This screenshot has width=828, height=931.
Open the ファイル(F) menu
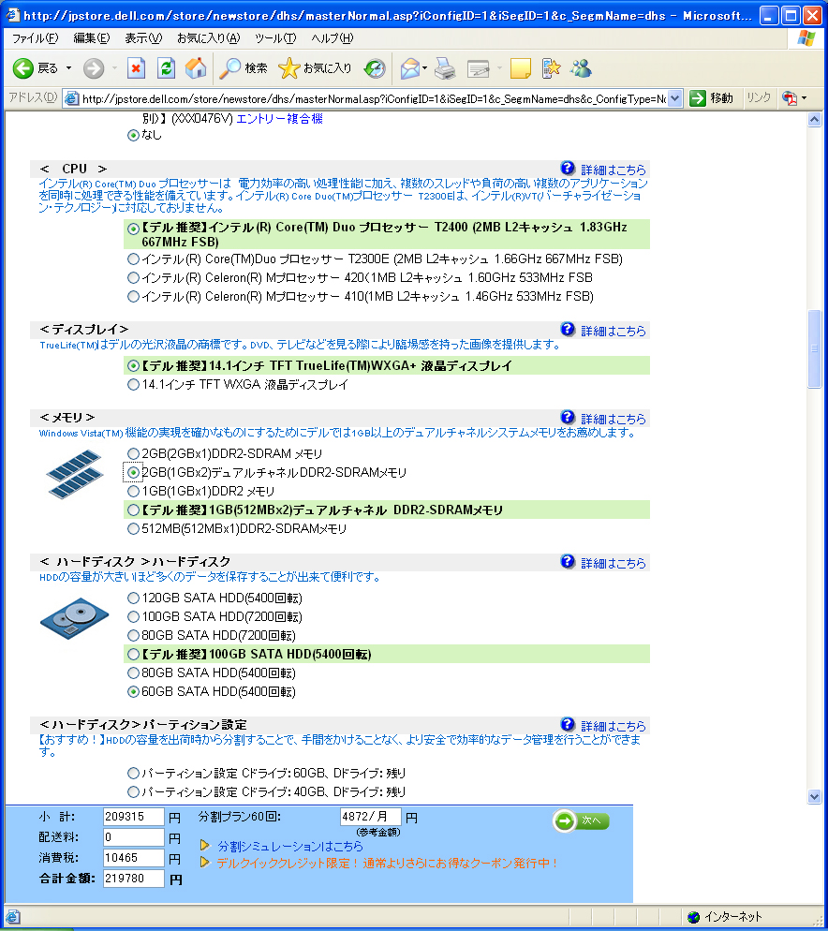coord(35,38)
